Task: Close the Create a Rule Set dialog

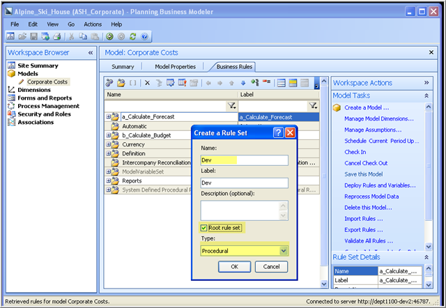Action: (x=290, y=132)
